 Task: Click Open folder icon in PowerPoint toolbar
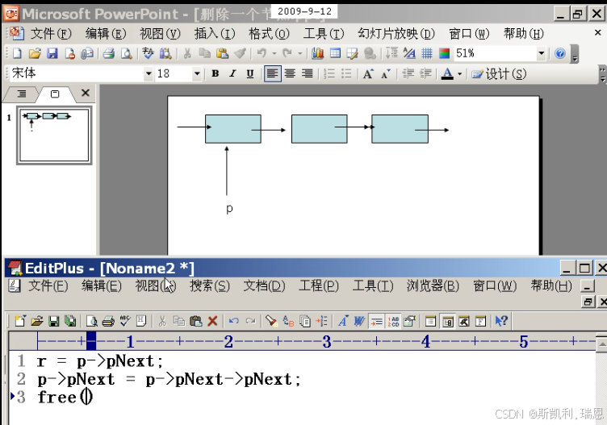pos(35,53)
